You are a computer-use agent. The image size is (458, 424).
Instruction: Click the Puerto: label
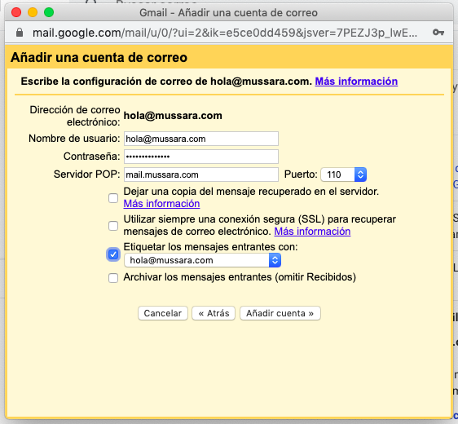301,174
